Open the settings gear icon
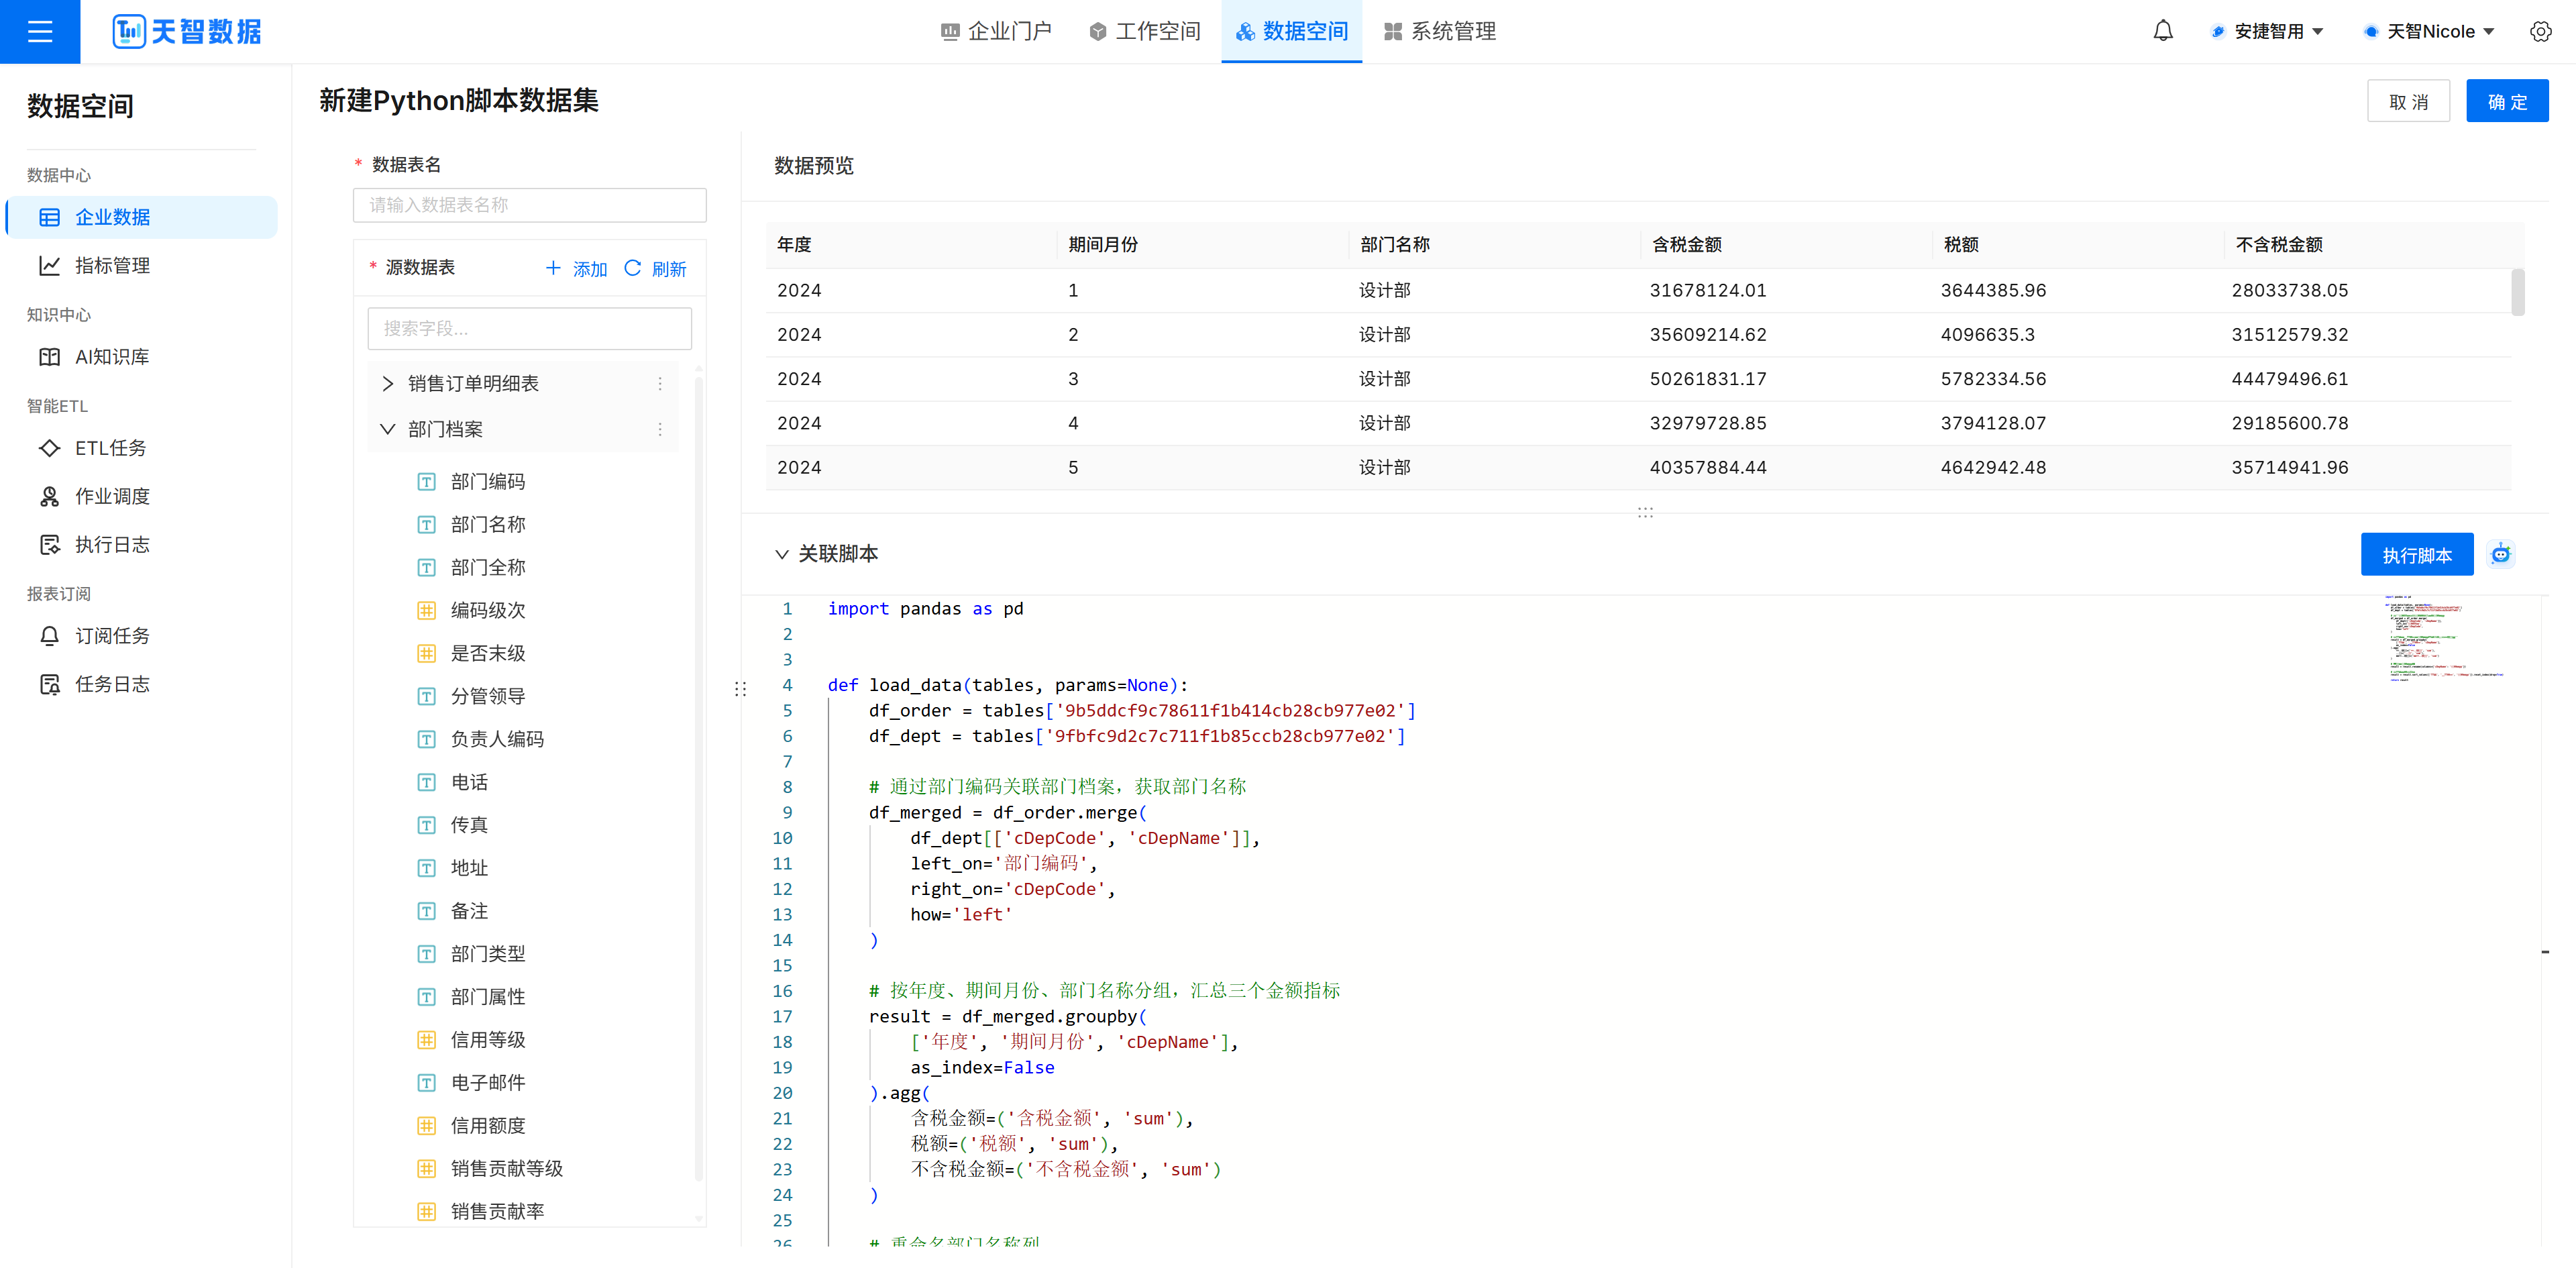The width and height of the screenshot is (2576, 1268). pos(2540,31)
